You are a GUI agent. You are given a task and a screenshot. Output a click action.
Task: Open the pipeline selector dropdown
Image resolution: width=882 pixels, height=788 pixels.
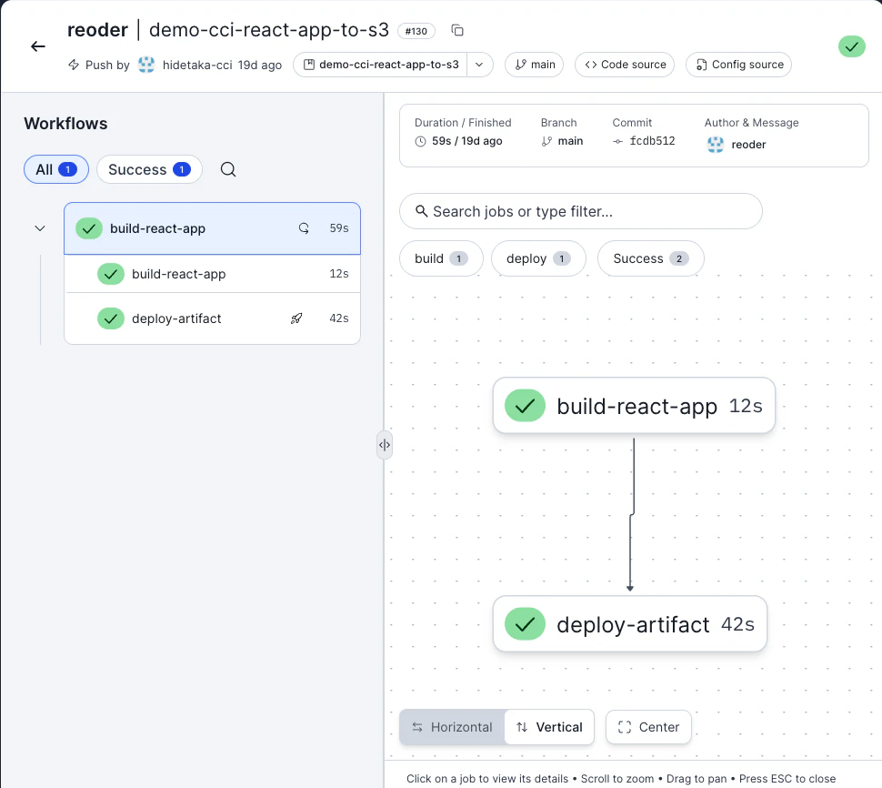[481, 65]
